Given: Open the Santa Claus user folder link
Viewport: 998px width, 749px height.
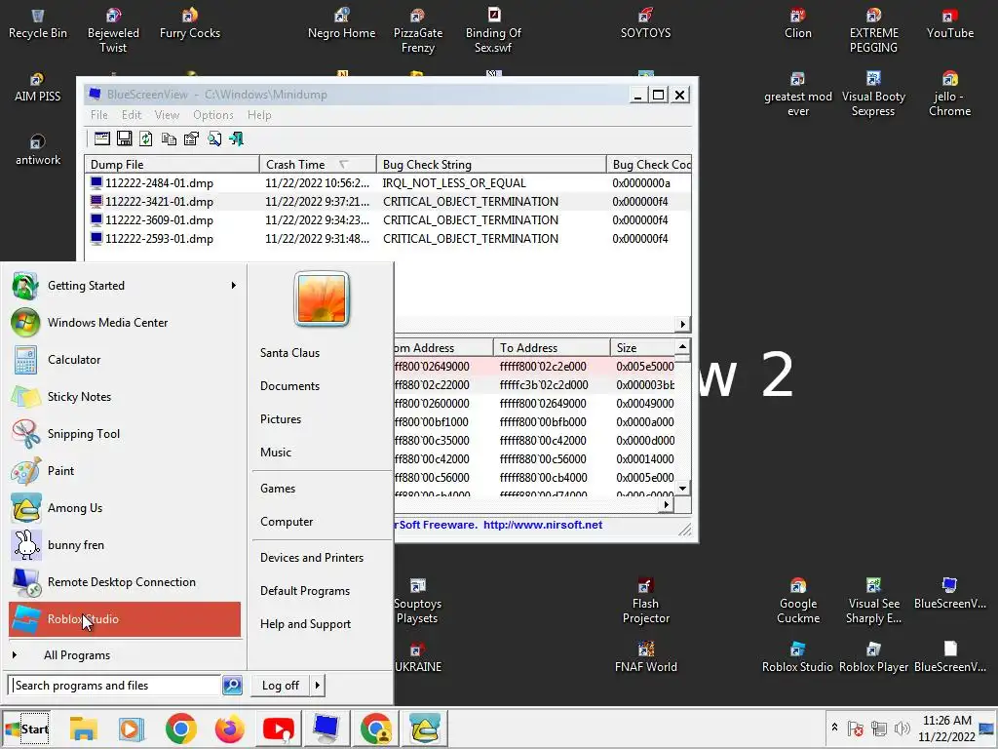Looking at the screenshot, I should pyautogui.click(x=289, y=353).
